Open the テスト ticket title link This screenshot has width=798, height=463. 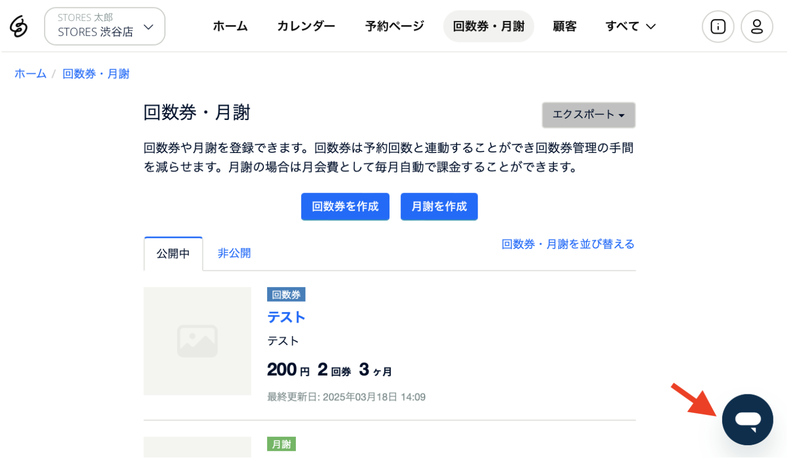(x=286, y=317)
